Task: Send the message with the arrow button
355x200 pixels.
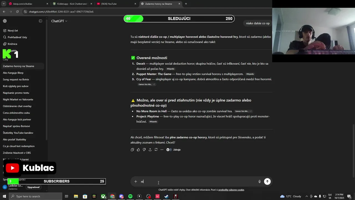Action: 267,181
